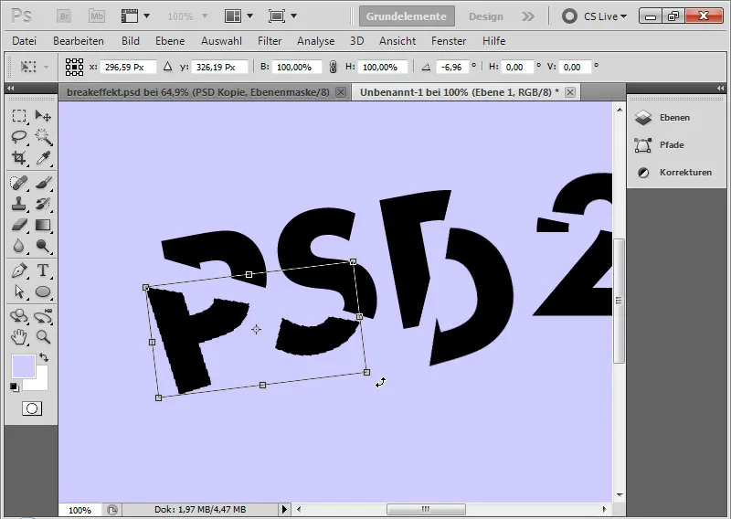Select the Brush tool
Viewport: 731px width, 519px height.
coord(43,183)
